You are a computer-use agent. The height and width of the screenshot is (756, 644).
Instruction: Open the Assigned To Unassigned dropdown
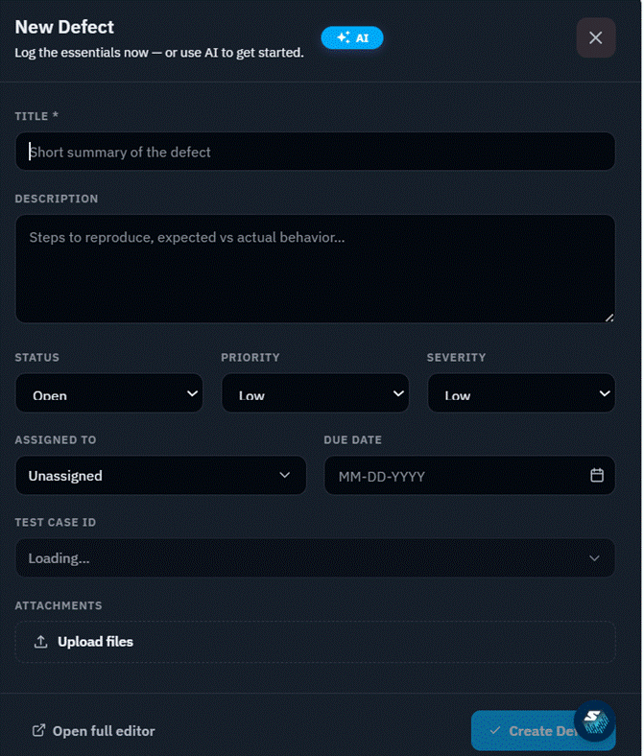[160, 476]
